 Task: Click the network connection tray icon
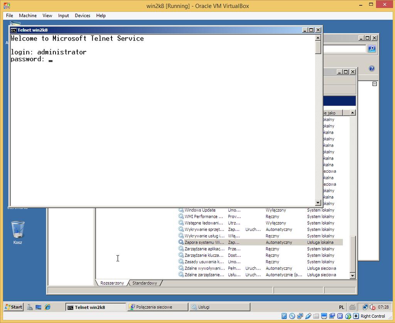pyautogui.click(x=365, y=307)
